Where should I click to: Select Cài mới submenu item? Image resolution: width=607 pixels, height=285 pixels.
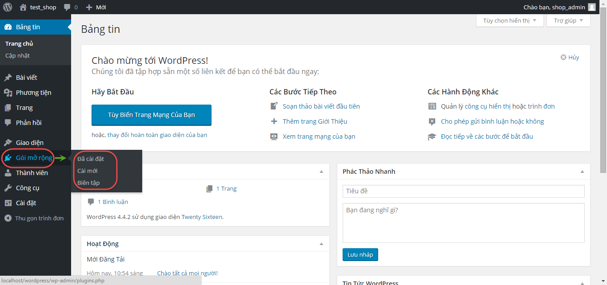click(x=87, y=171)
